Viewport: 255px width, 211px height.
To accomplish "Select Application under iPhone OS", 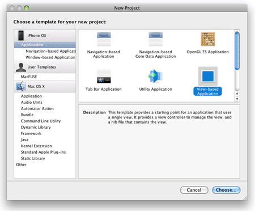I will point(45,45).
